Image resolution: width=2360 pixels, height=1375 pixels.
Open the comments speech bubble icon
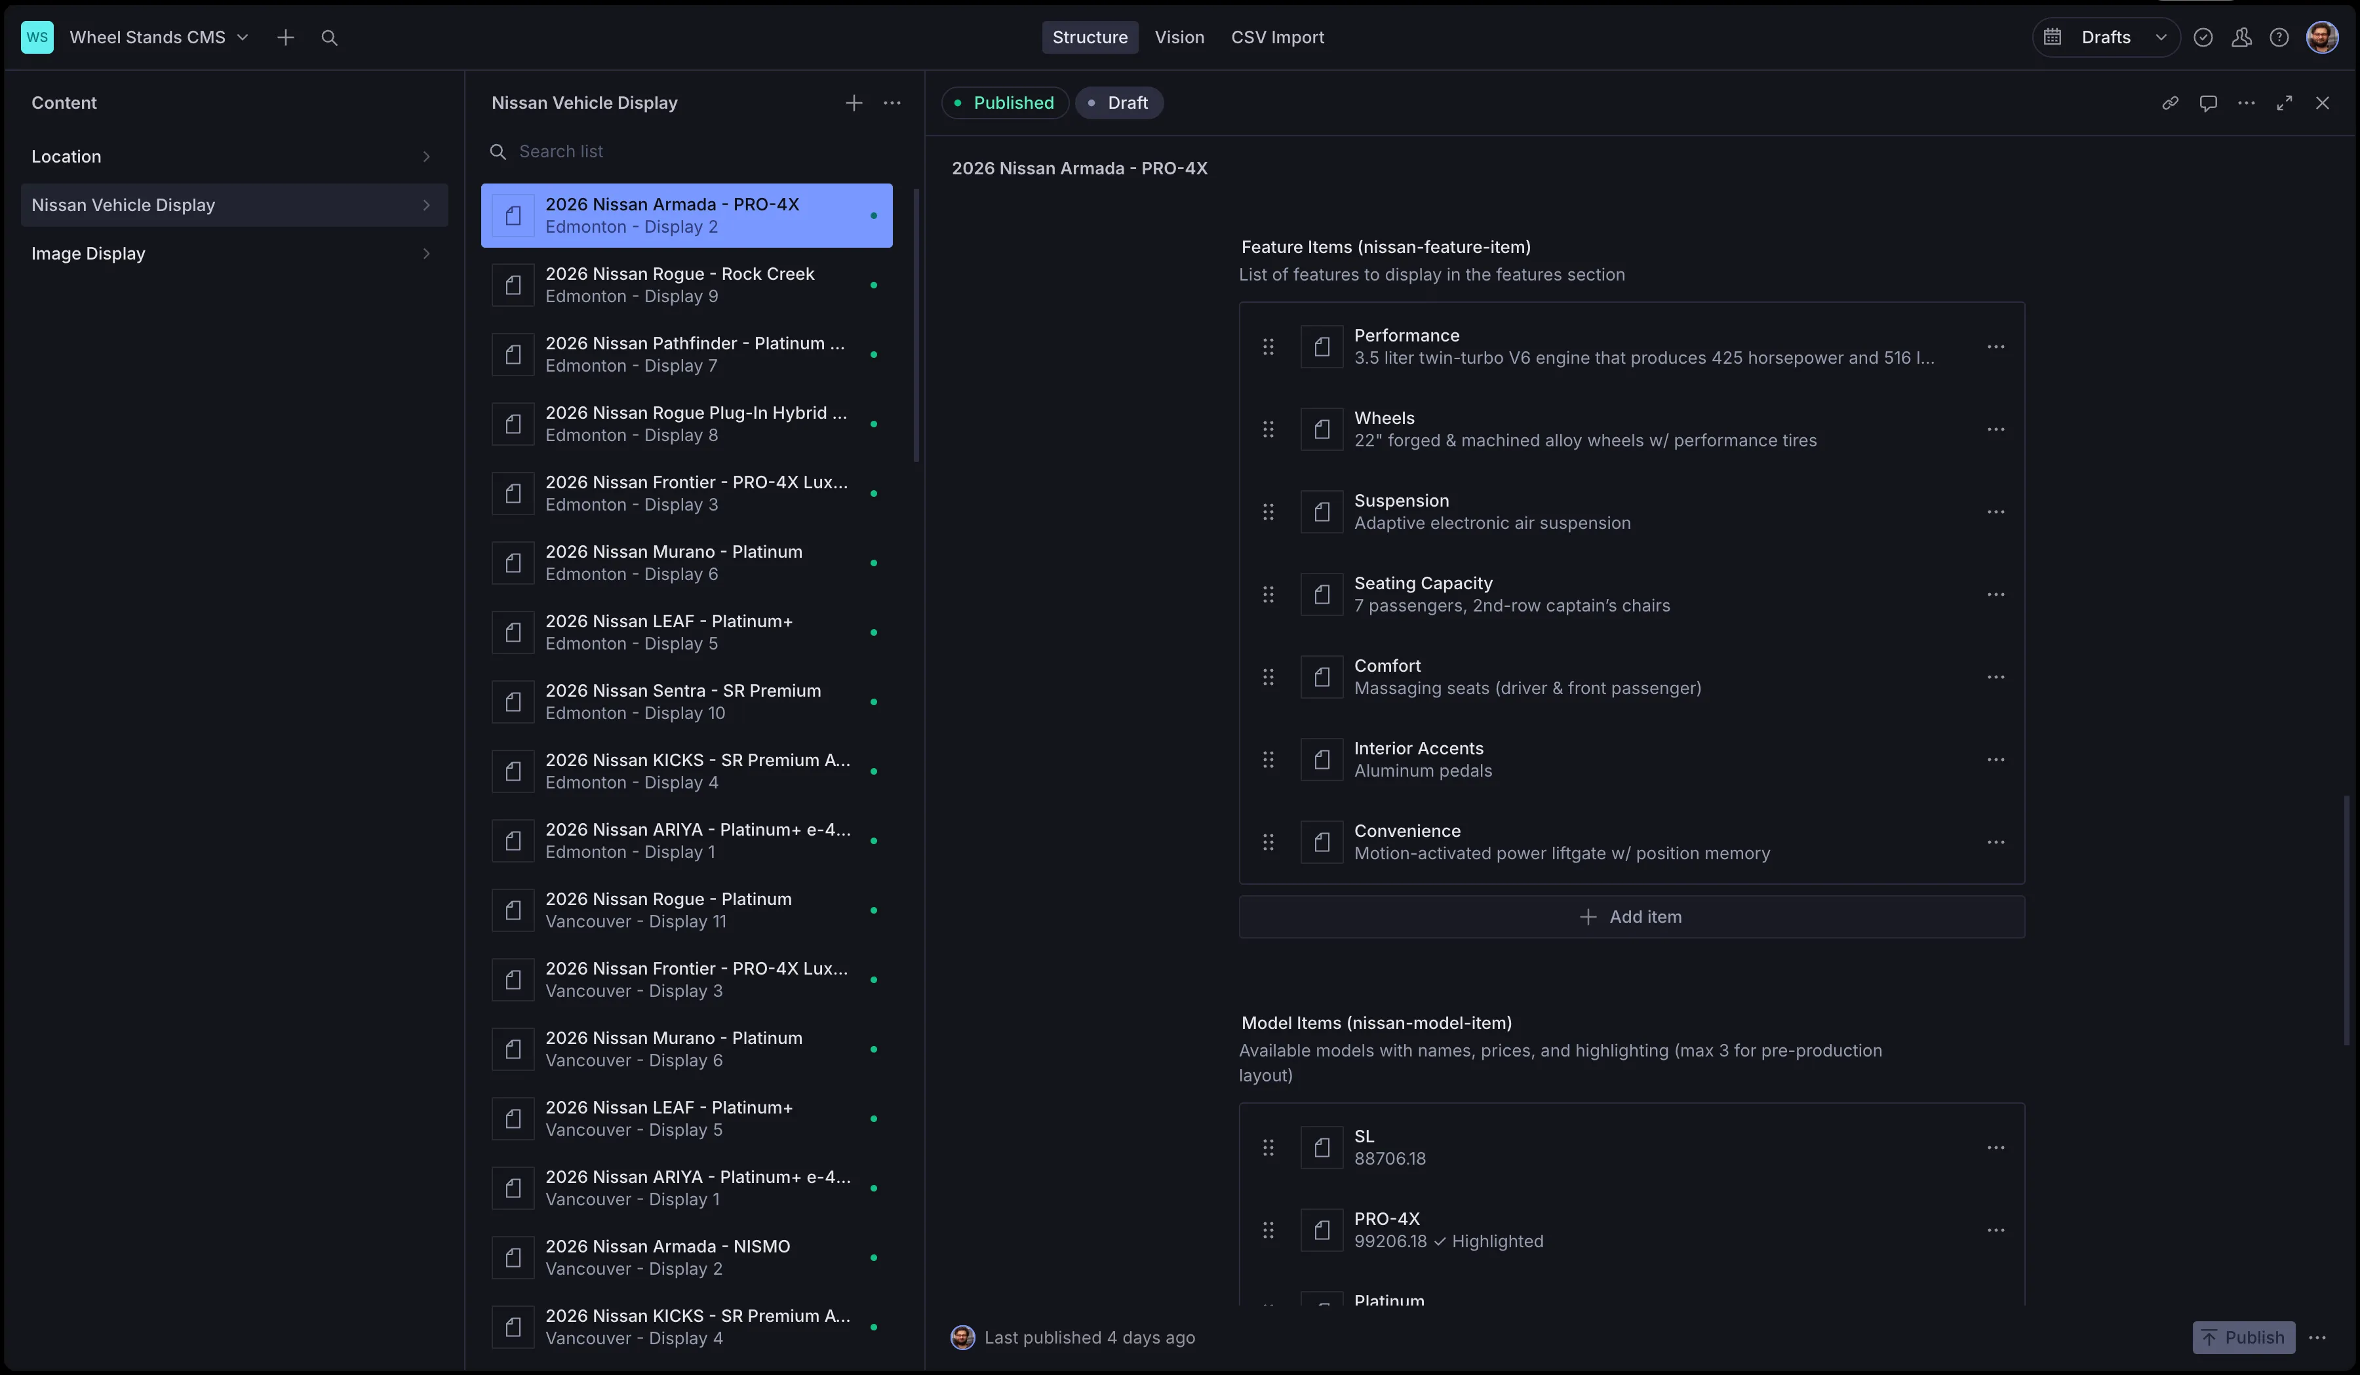2207,103
